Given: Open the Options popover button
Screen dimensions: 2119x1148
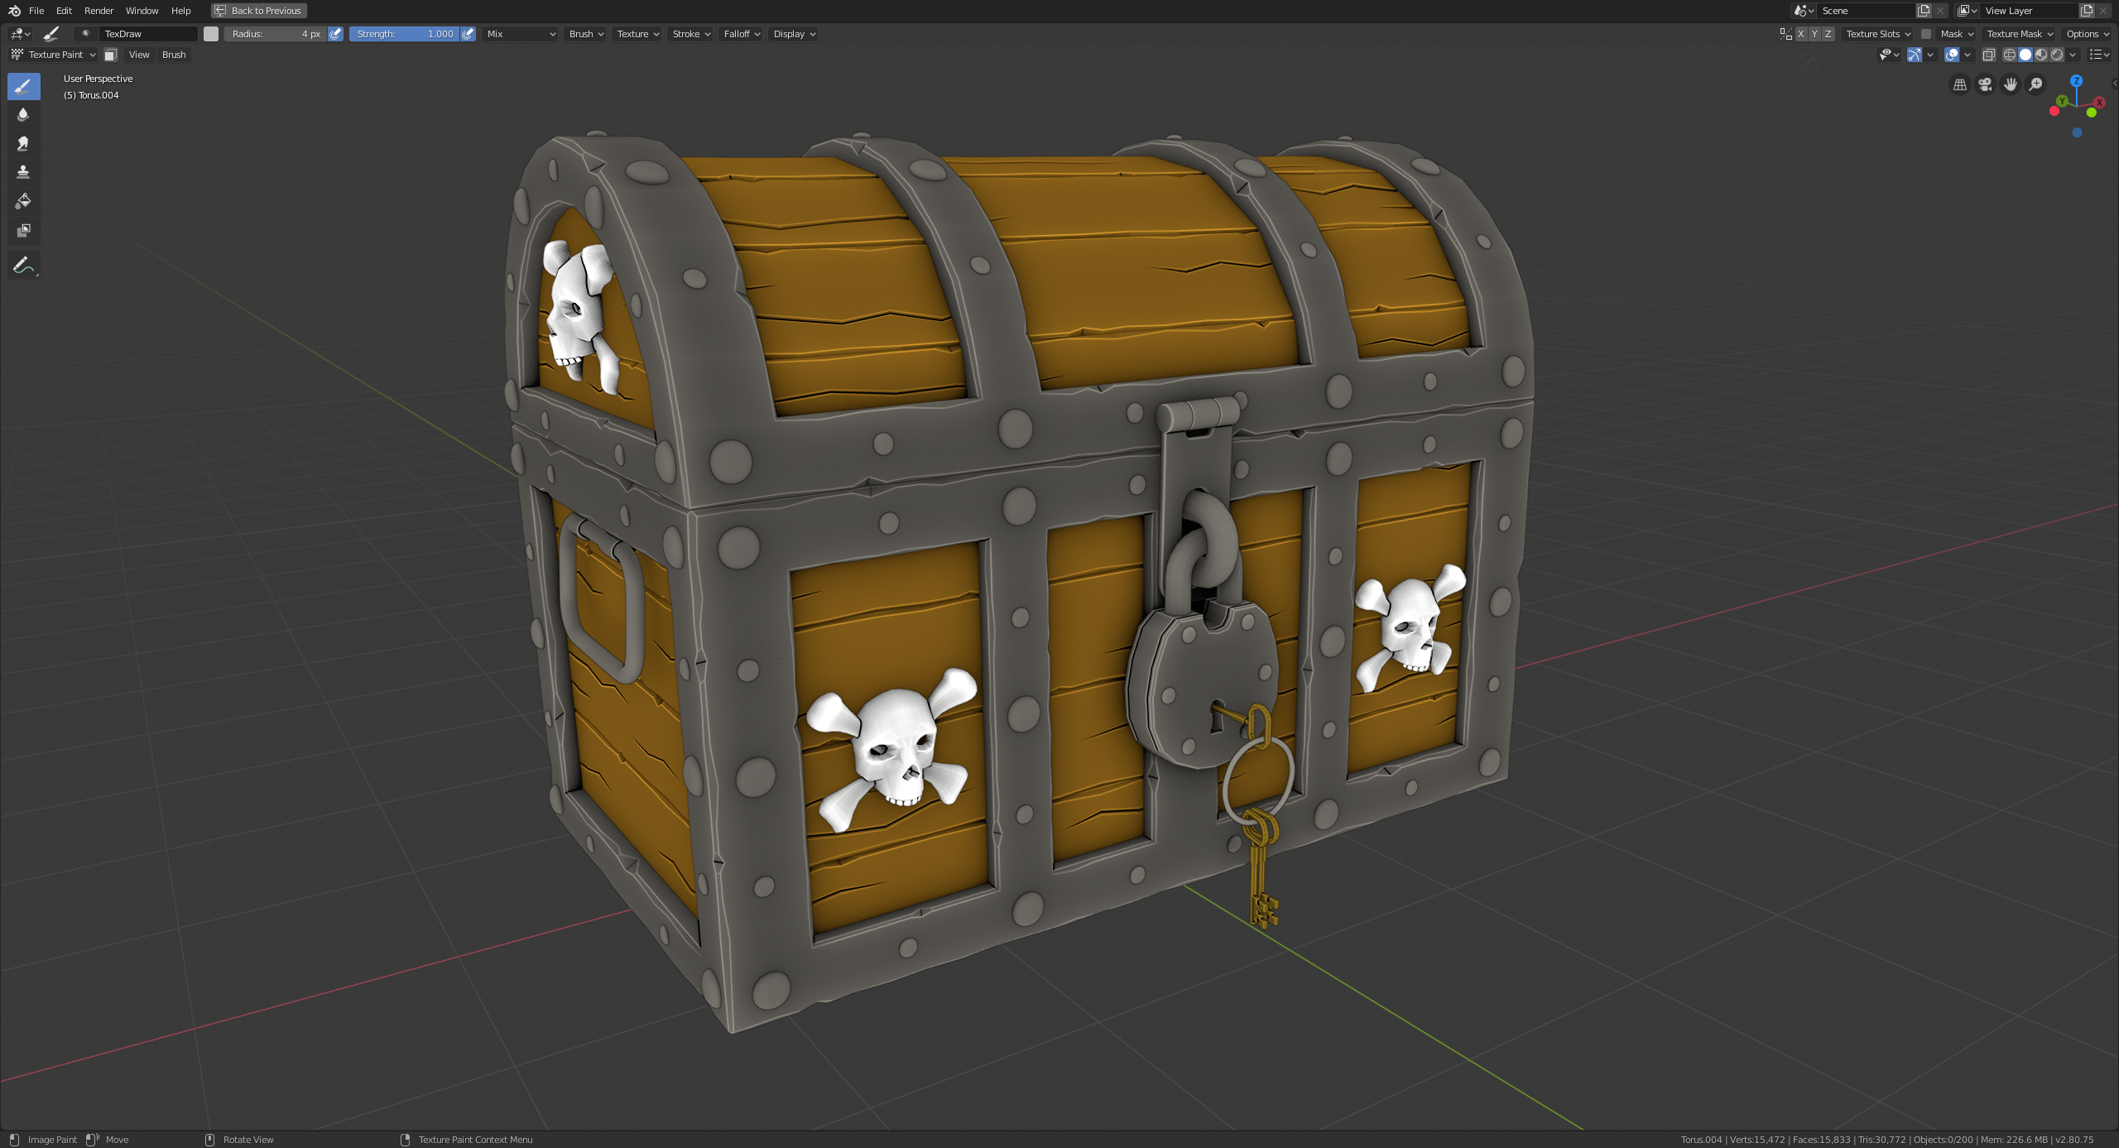Looking at the screenshot, I should point(2087,34).
